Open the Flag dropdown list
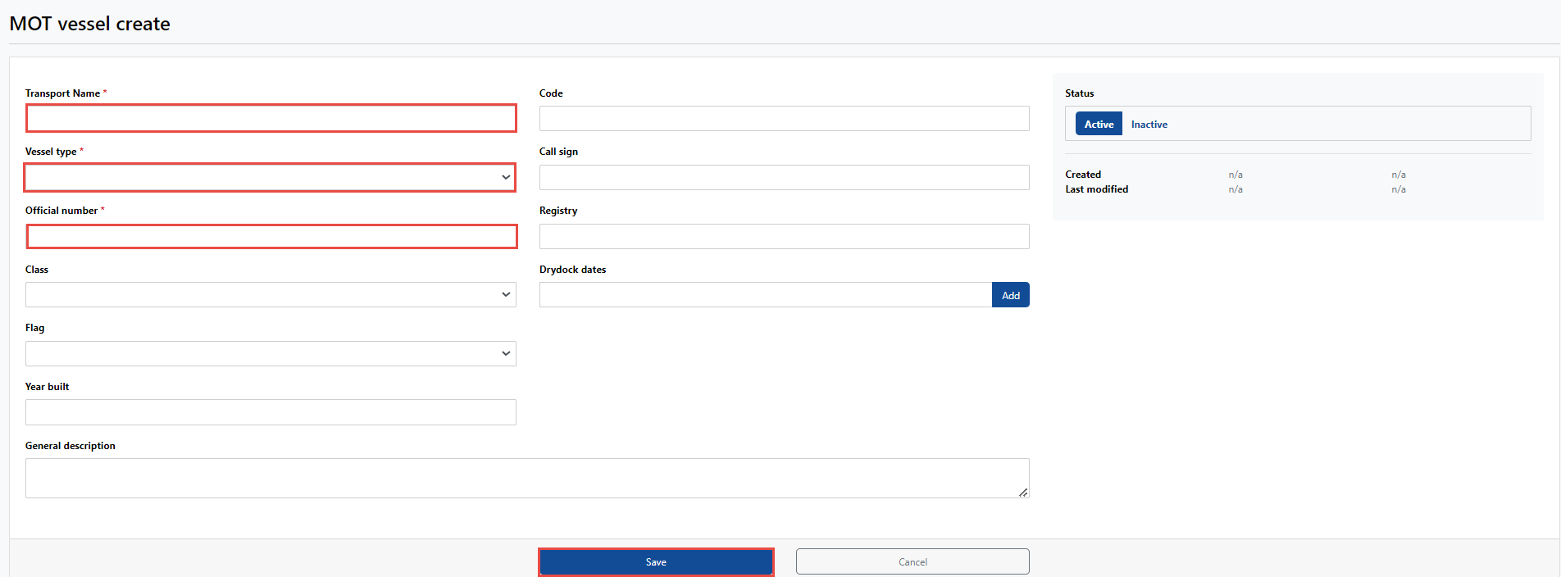 click(x=271, y=353)
